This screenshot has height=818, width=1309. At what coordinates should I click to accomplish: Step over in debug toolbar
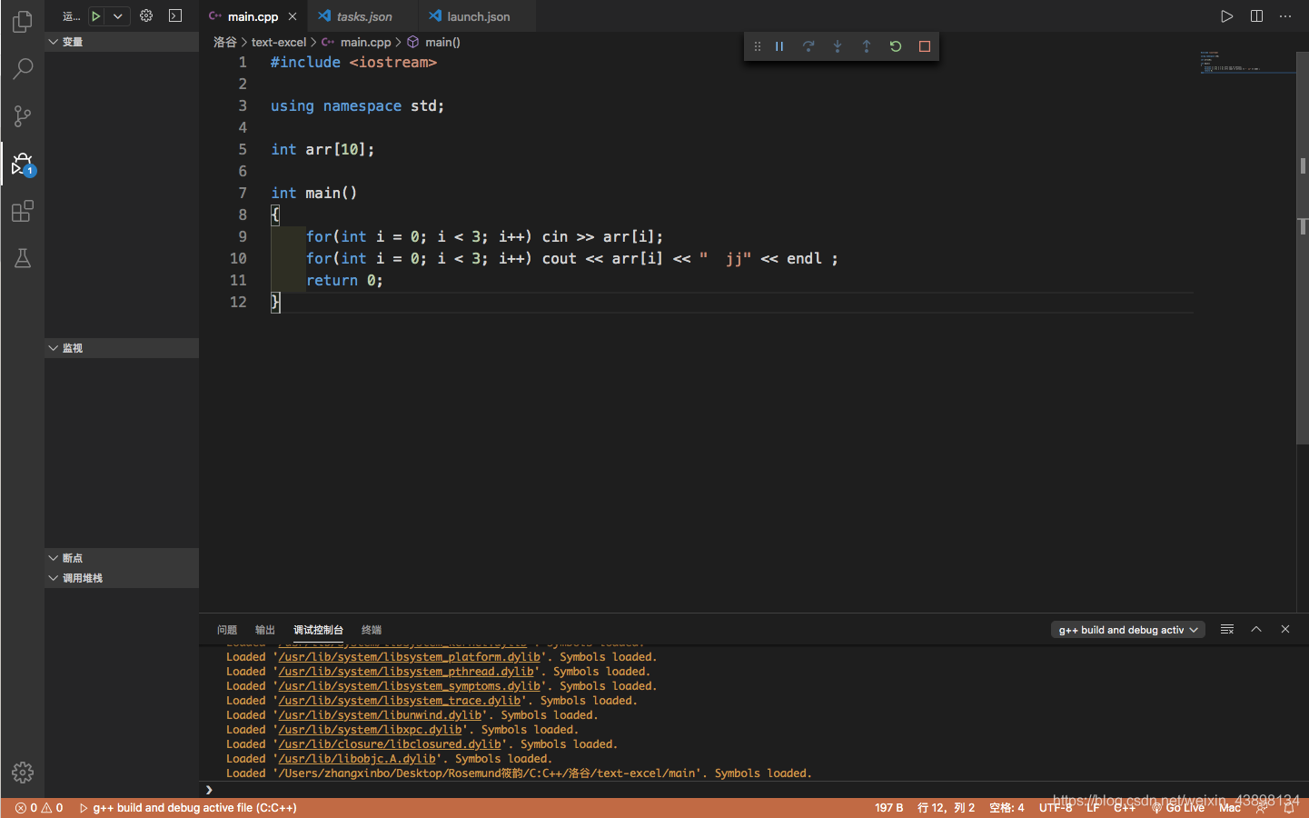[x=808, y=46]
